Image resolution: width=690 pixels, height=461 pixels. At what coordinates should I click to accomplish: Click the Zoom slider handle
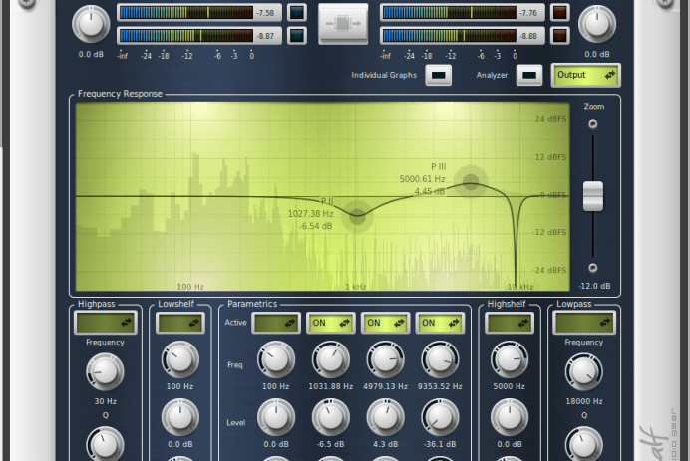(x=593, y=195)
